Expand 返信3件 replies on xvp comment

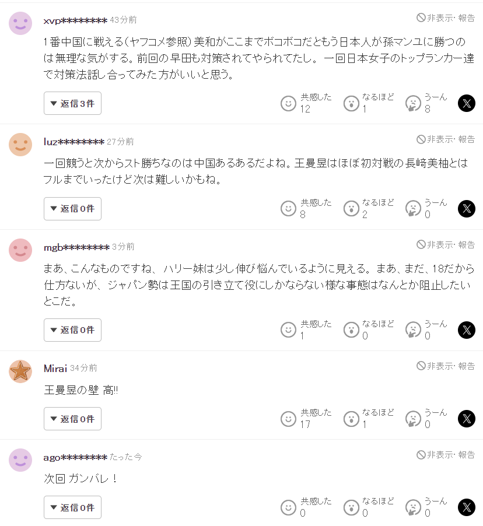[72, 103]
